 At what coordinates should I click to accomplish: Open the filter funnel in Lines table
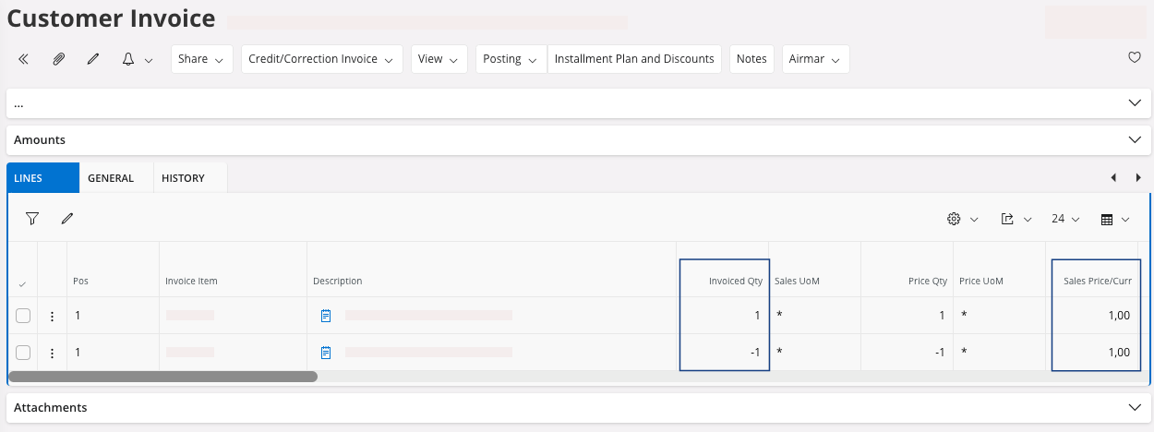pyautogui.click(x=32, y=219)
